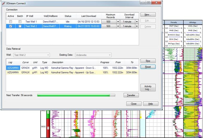The image size is (203, 138).
Task: Click the Status column header
Action: coord(68,16)
